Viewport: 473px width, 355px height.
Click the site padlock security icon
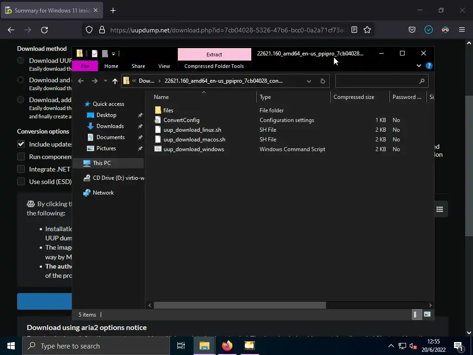click(102, 30)
